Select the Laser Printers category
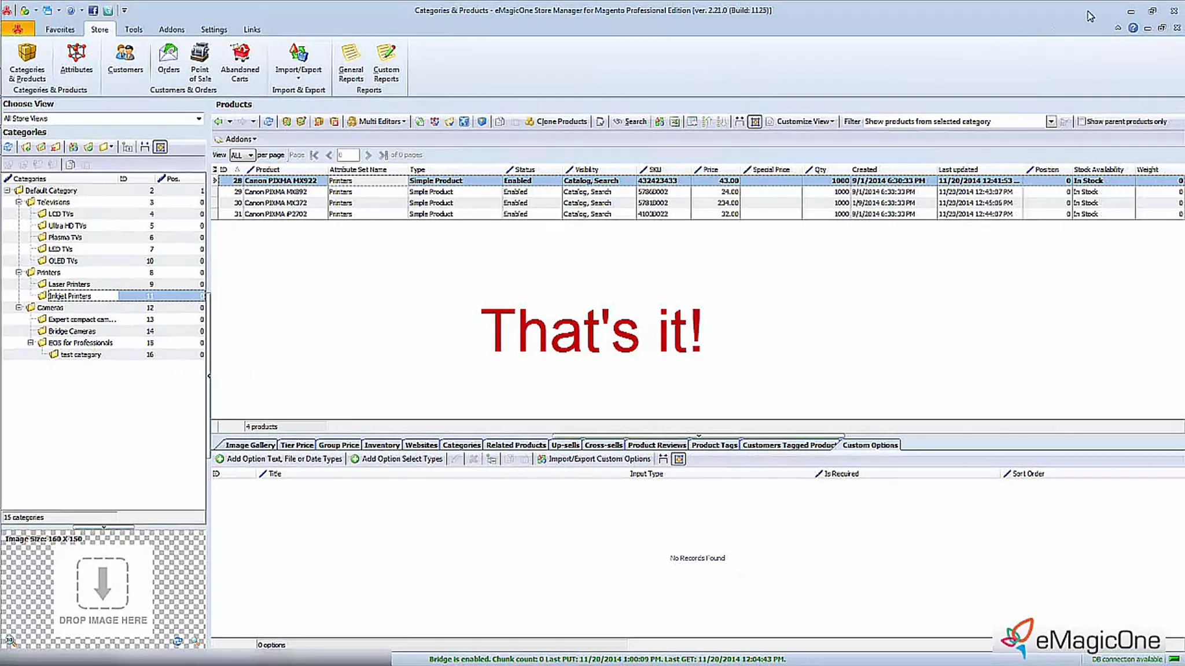This screenshot has height=666, width=1185. (69, 284)
